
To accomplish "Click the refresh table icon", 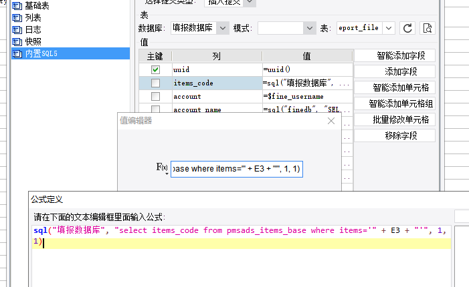I will (407, 28).
